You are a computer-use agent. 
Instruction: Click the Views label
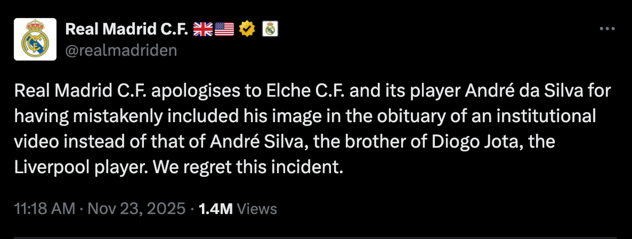(x=257, y=209)
